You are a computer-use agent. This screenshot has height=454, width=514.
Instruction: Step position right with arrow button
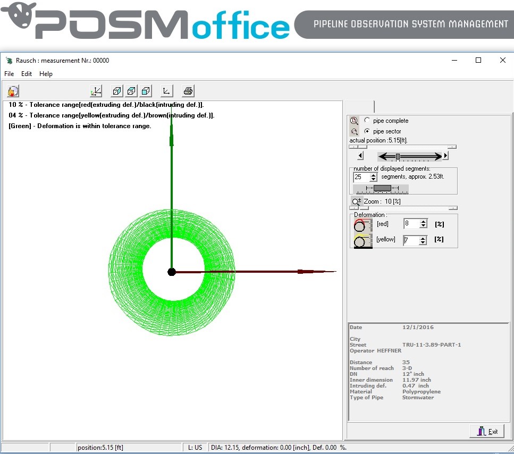click(445, 156)
